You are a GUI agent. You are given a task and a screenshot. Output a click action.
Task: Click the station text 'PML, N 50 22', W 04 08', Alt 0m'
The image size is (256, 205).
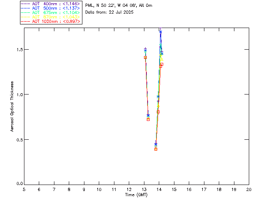[x=119, y=6]
